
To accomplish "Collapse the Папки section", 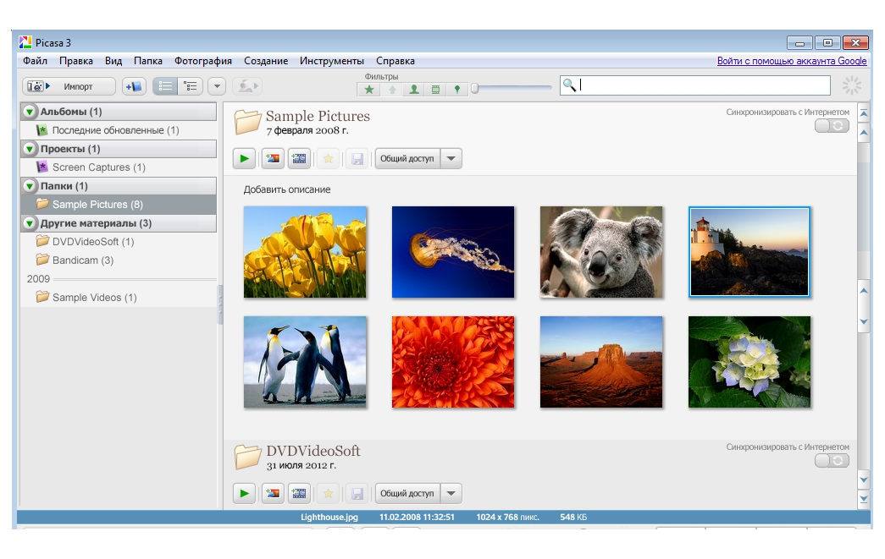I will tap(30, 186).
